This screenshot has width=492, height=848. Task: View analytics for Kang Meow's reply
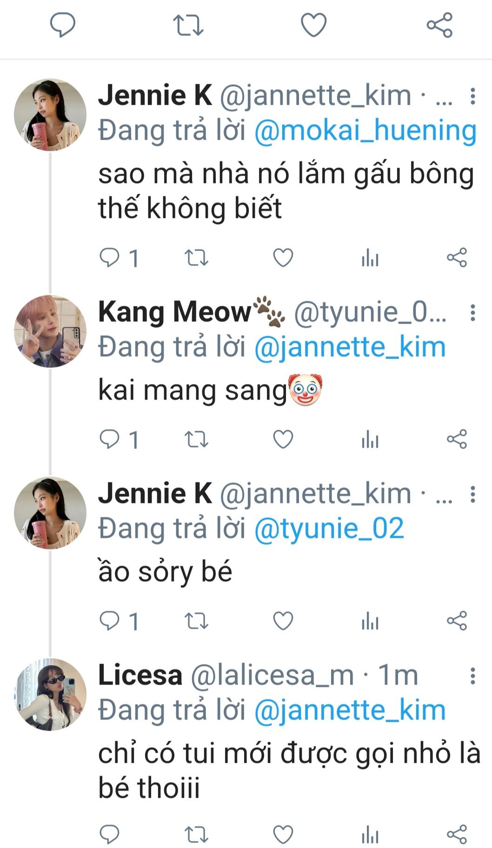tap(370, 439)
